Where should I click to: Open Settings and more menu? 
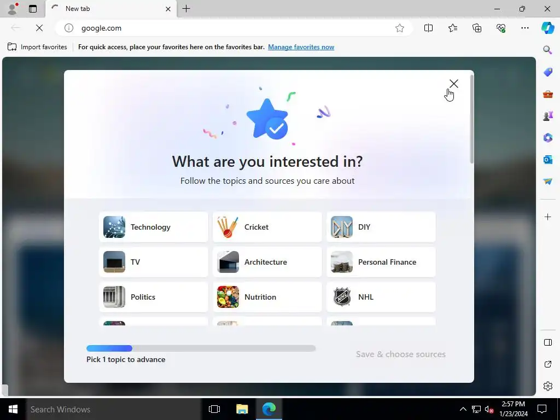click(524, 28)
